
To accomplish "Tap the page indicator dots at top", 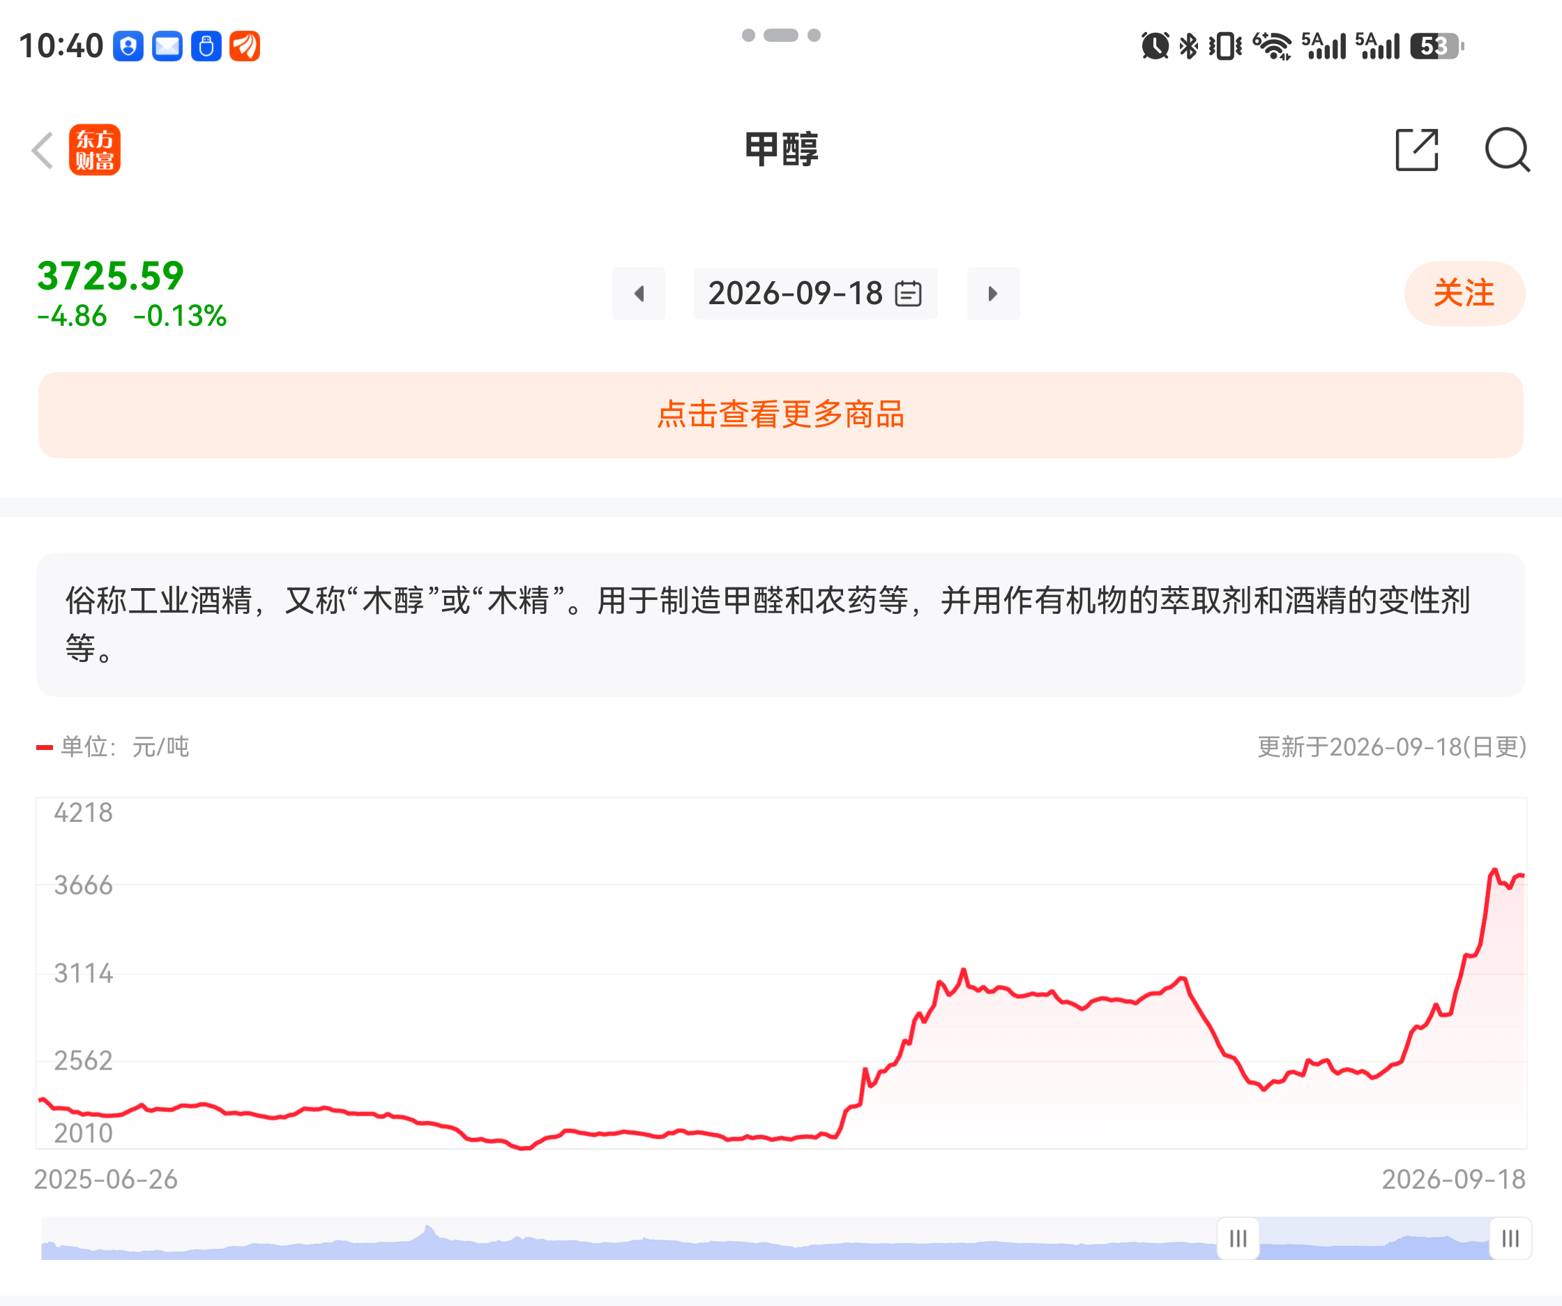I will point(781,35).
